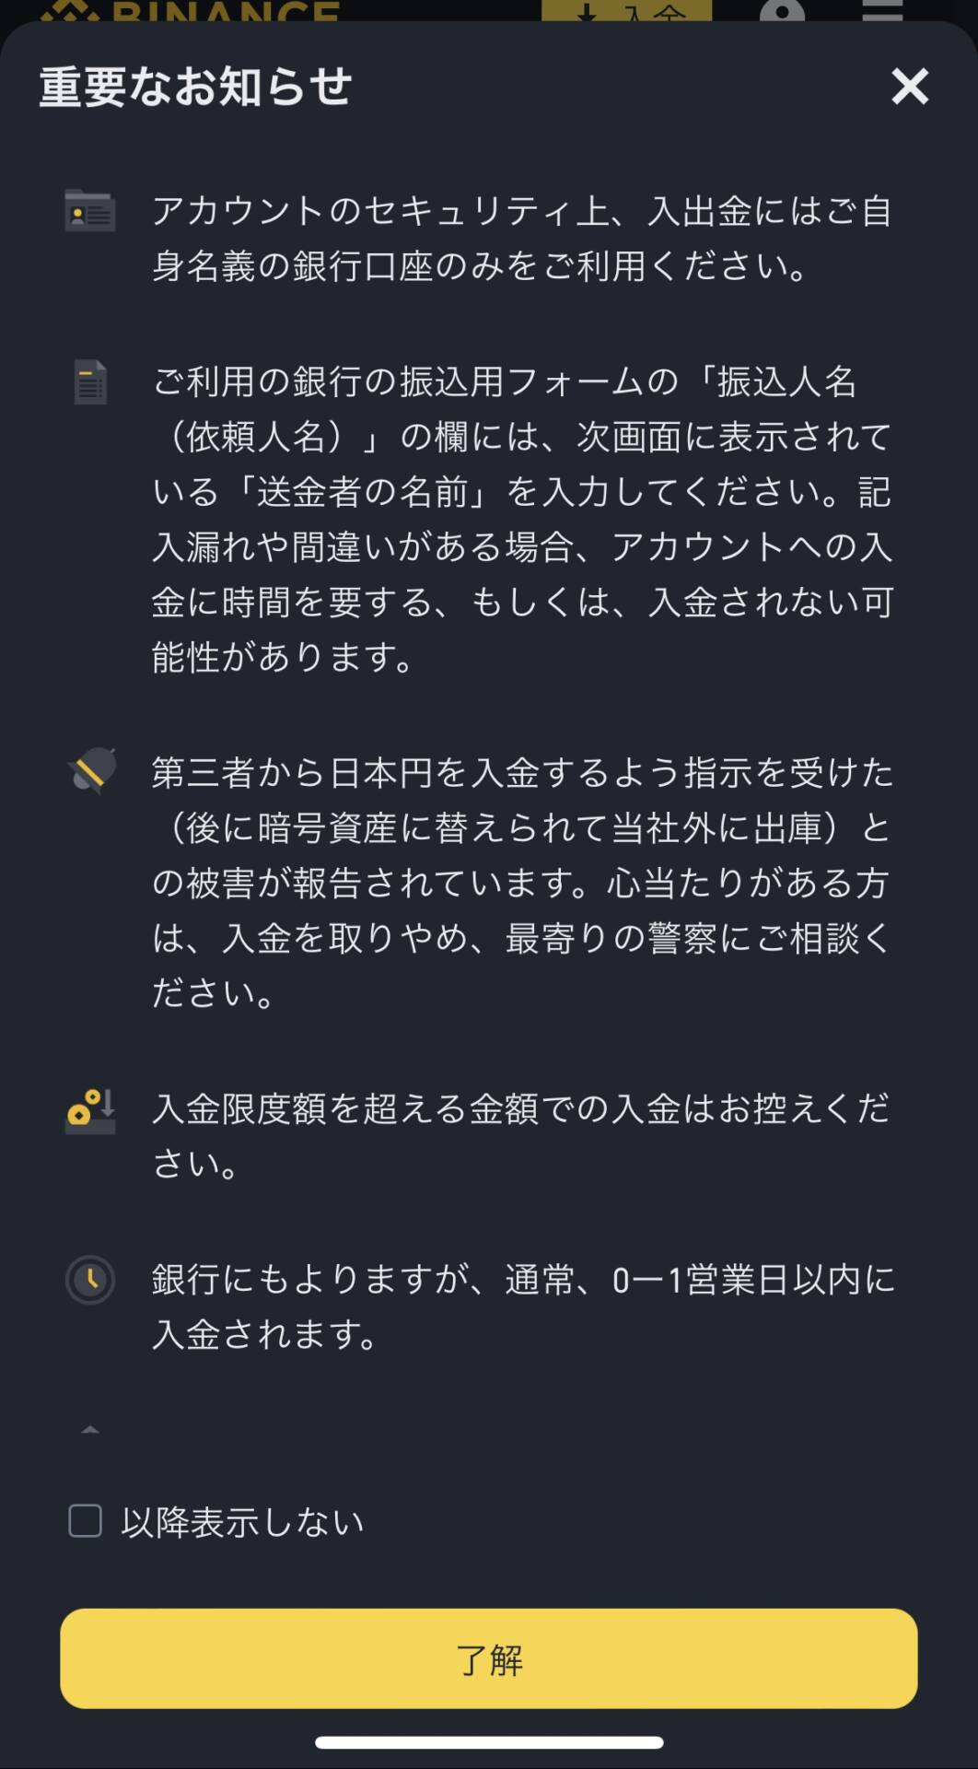Tick the 以降表示しない checkbox

point(86,1521)
